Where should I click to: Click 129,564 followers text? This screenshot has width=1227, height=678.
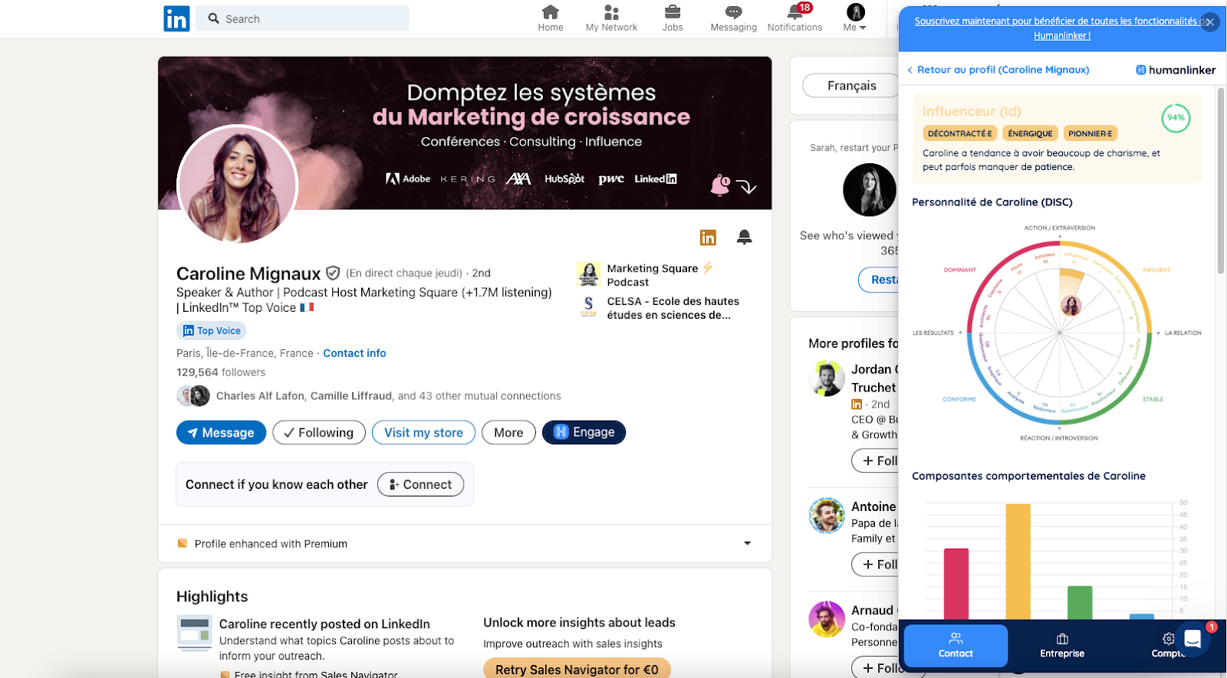coord(221,372)
